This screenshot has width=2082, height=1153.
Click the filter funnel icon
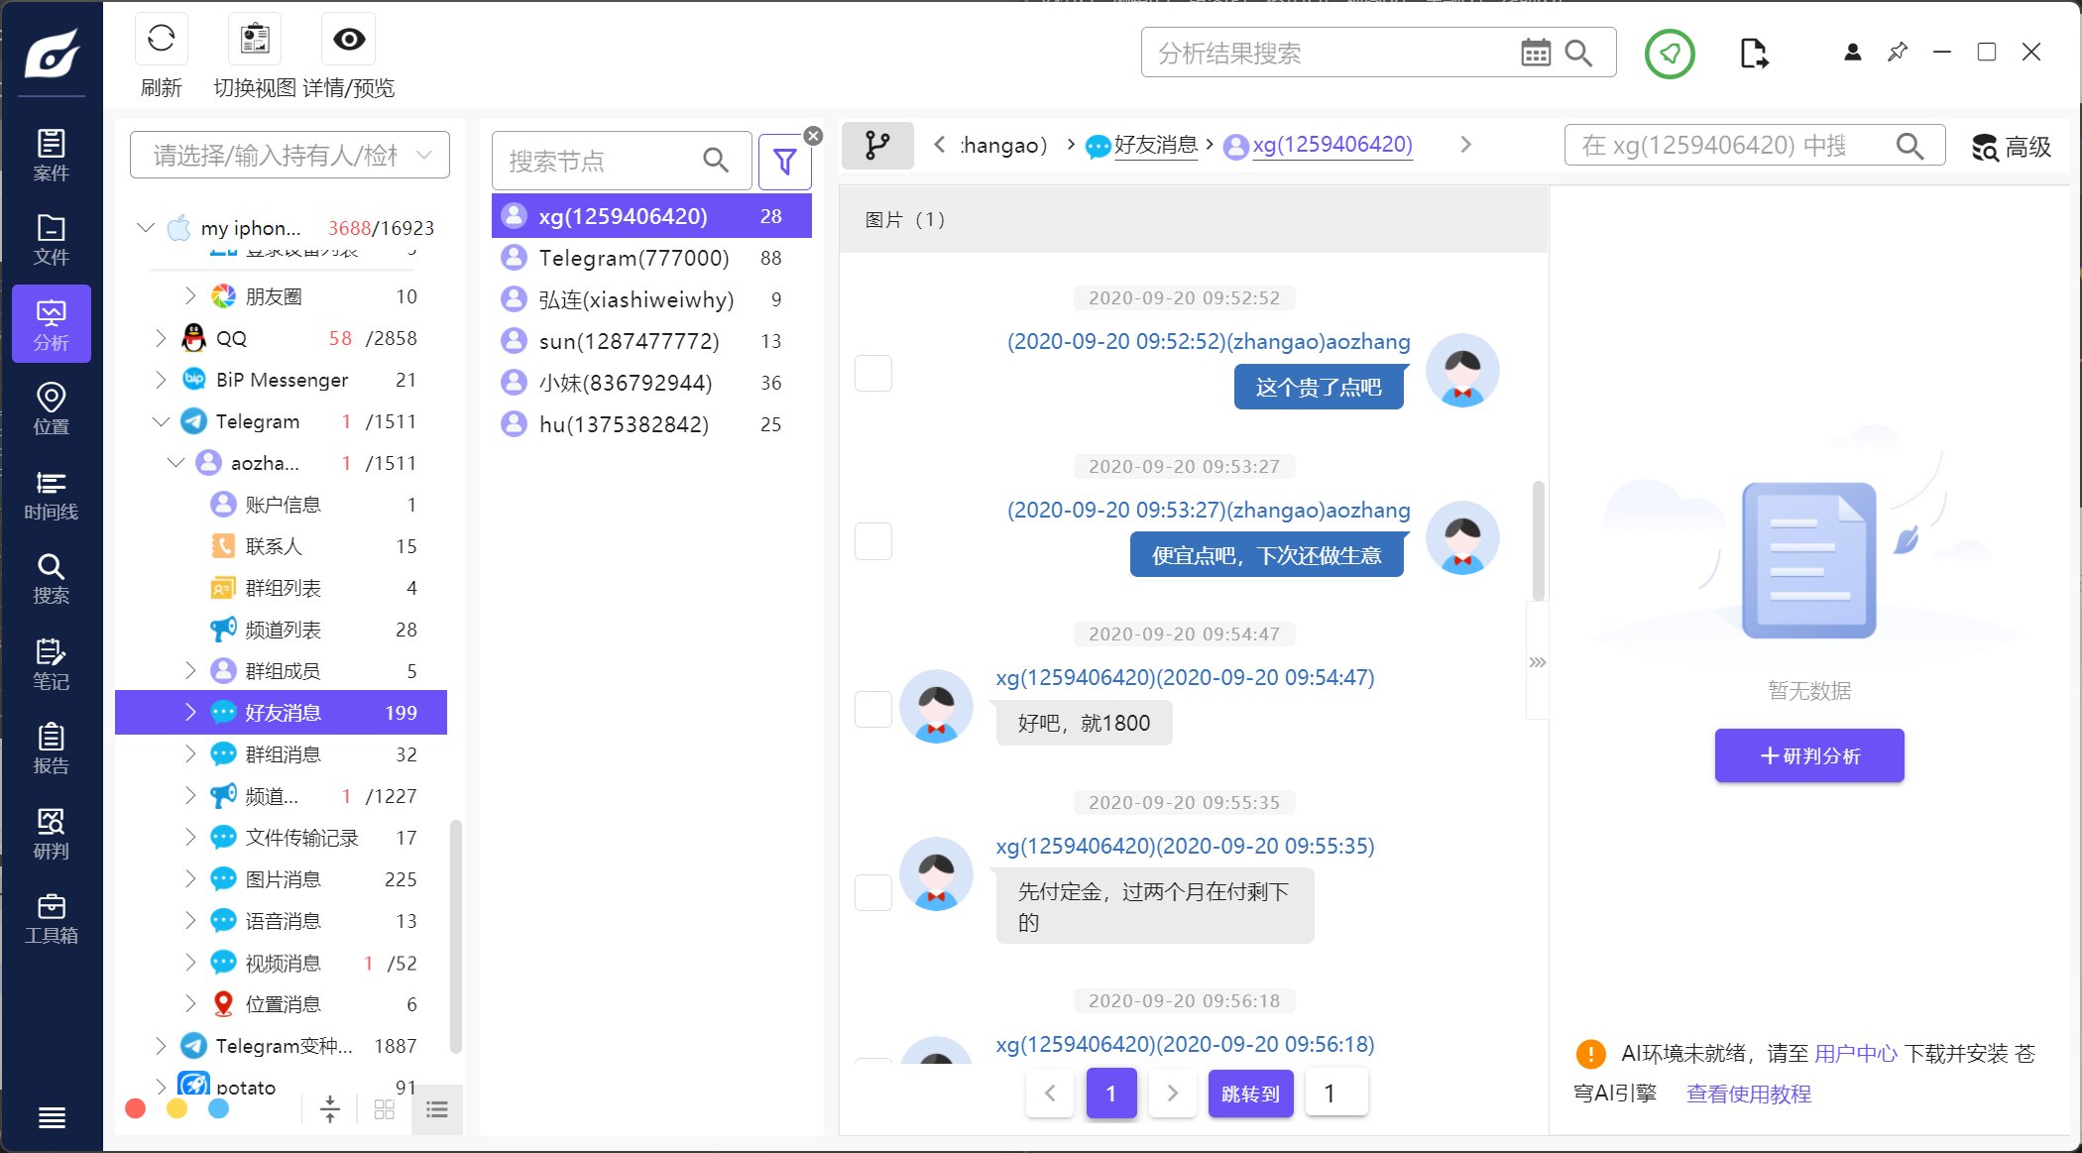click(784, 161)
